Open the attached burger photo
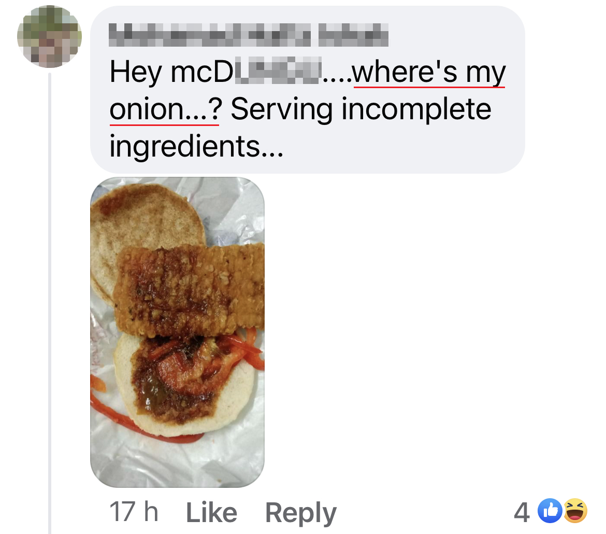This screenshot has width=606, height=534. [177, 332]
